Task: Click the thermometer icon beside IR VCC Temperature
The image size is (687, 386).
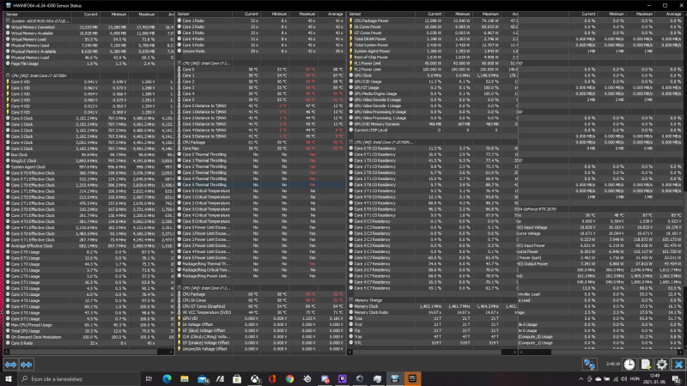Action: click(x=179, y=312)
